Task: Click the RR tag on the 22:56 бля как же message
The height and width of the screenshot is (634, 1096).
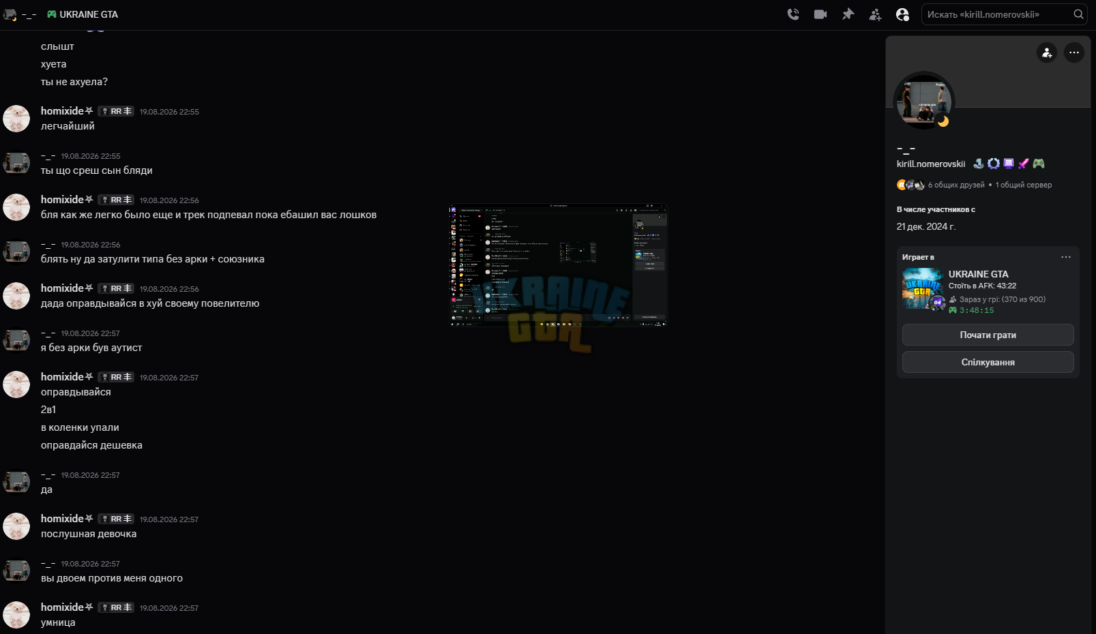Action: [116, 200]
